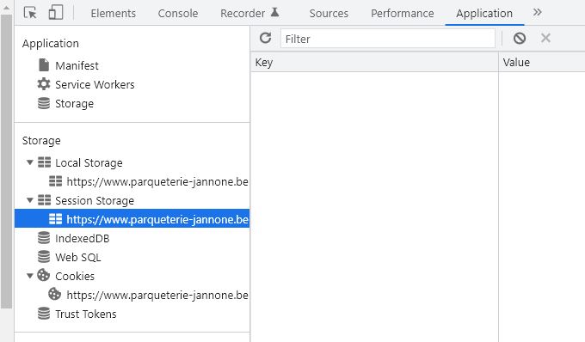Screen dimensions: 585x342
Task: Collapse the Local Storage tree arrow
Action: coord(30,162)
